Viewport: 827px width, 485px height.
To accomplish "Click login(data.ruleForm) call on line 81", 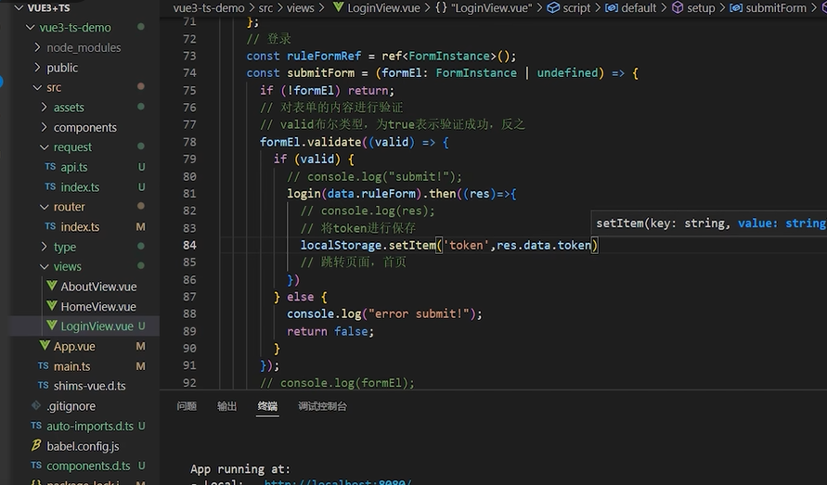I will click(x=354, y=194).
